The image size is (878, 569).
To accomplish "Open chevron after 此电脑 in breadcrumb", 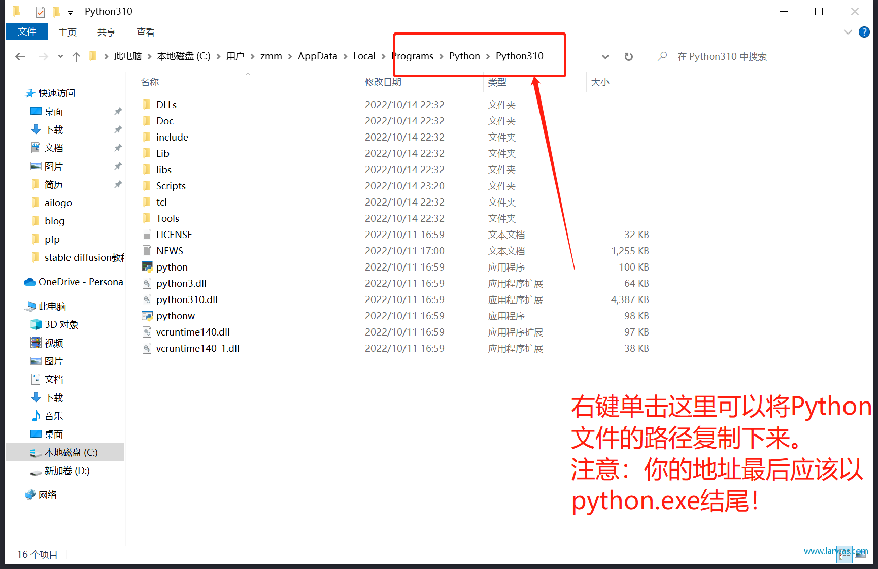I will [x=149, y=56].
